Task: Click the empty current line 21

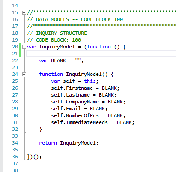Action: pyautogui.click(x=101, y=54)
